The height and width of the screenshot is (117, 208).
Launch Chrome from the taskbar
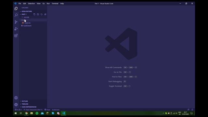[26, 113]
